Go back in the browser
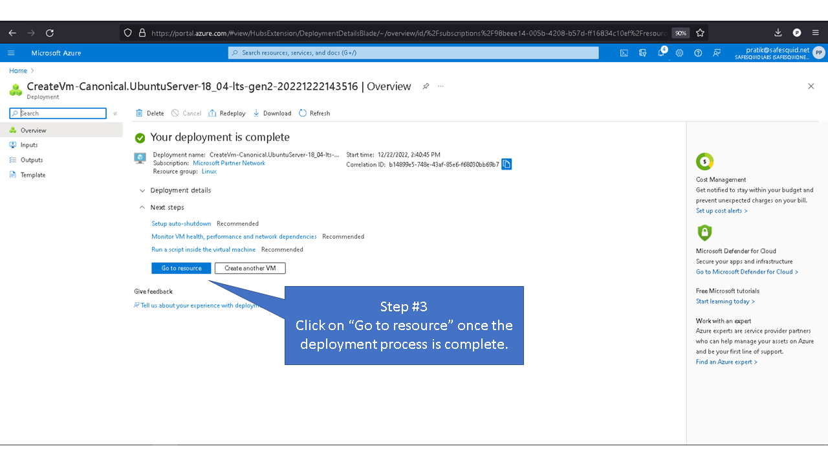828x466 pixels. pyautogui.click(x=12, y=33)
